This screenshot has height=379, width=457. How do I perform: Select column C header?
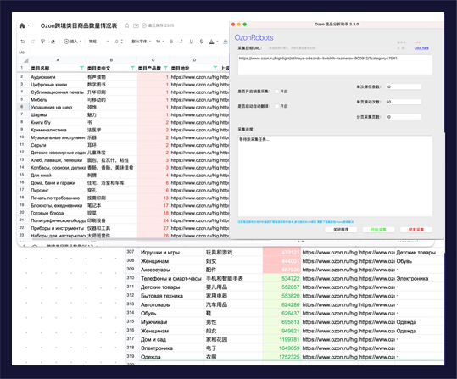tap(153, 60)
